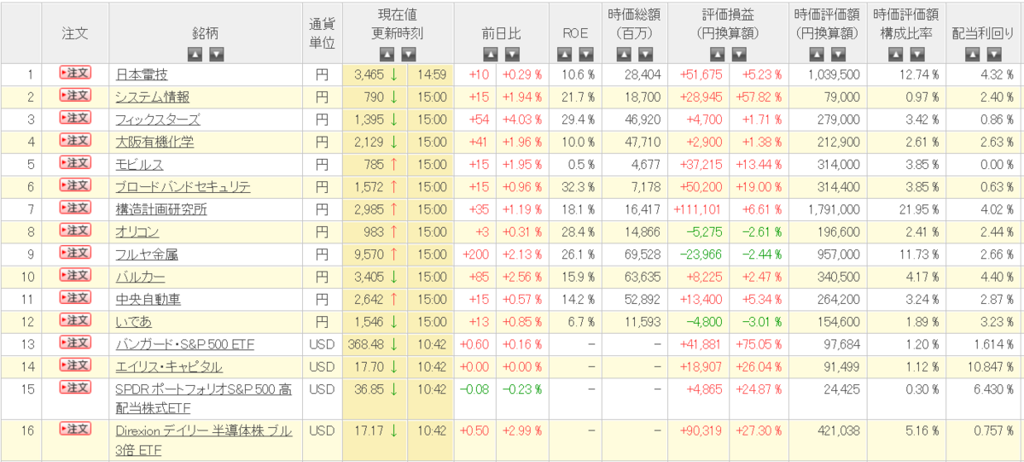Open フィックスターズ stock link

158,120
